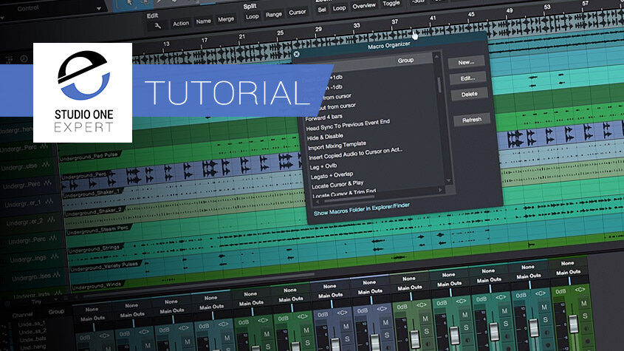Select 'Head Sync To Previous Event End' macro
The width and height of the screenshot is (624, 351).
pyautogui.click(x=348, y=125)
